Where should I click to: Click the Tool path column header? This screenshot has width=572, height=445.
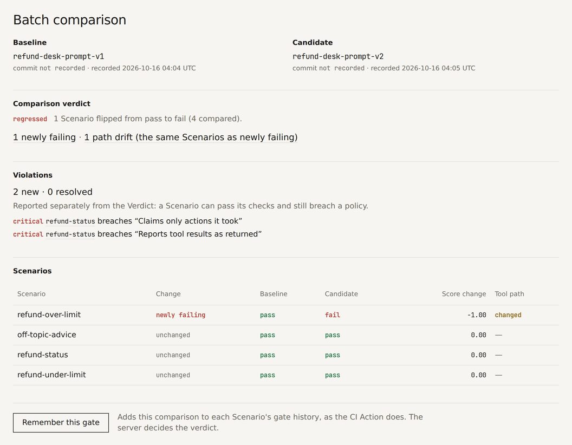pyautogui.click(x=509, y=294)
